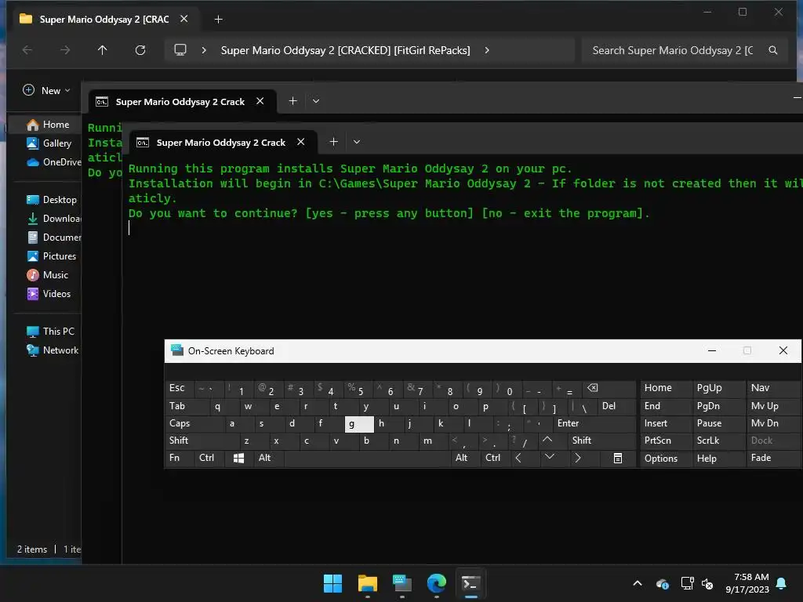
Task: Open Gallery in Explorer sidebar
Action: pos(49,143)
